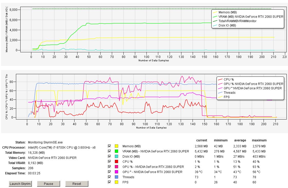Uncheck the FPS checkbox
This screenshot has width=288, height=188.
click(109, 182)
